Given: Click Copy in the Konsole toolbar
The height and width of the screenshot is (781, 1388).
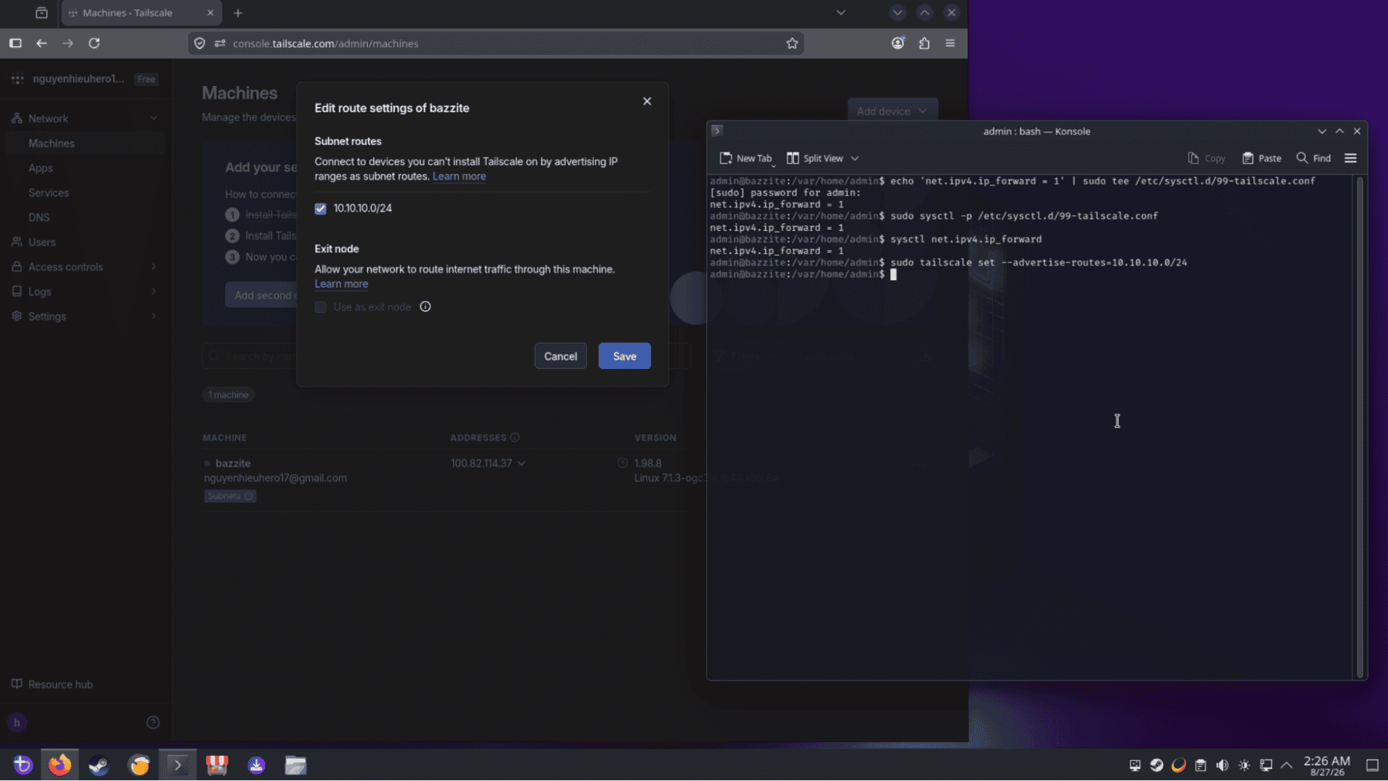Looking at the screenshot, I should pyautogui.click(x=1206, y=158).
